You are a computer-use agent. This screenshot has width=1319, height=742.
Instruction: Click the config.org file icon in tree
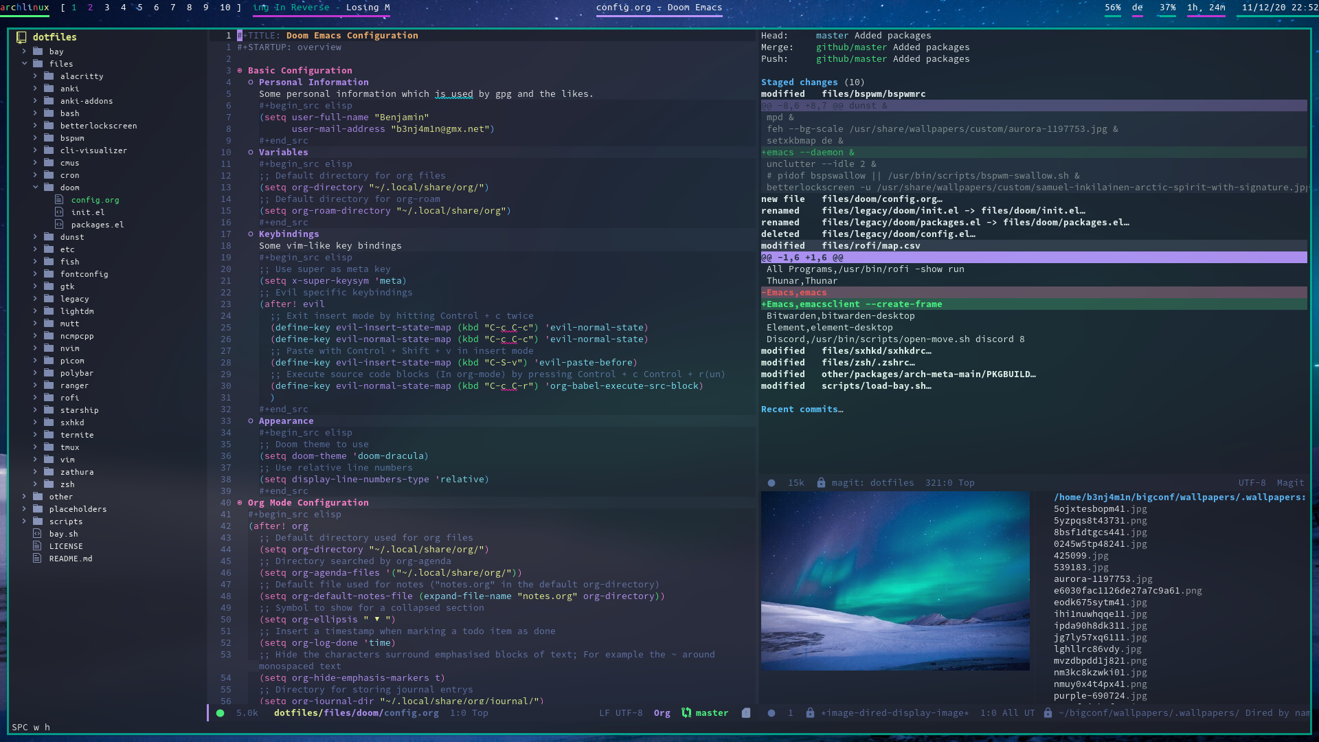click(59, 200)
